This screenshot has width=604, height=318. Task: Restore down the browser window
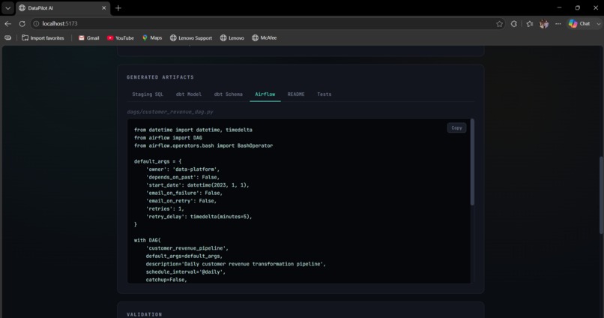578,7
